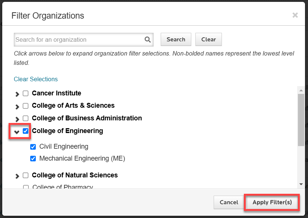
Task: Expand College of Arts & Sciences
Action: 17,106
